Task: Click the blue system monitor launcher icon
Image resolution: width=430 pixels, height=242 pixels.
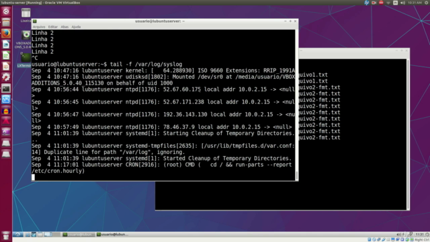Action: point(6,99)
